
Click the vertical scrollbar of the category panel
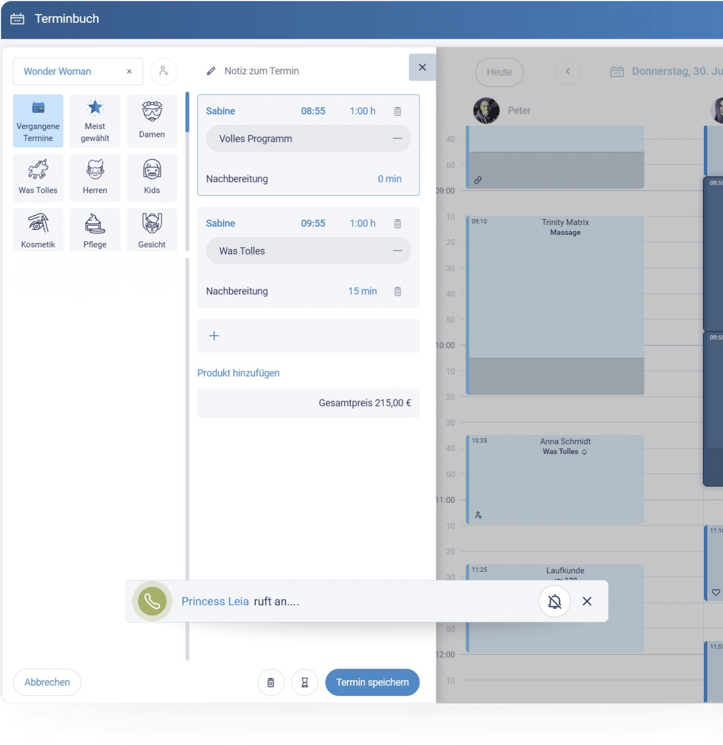[x=187, y=112]
